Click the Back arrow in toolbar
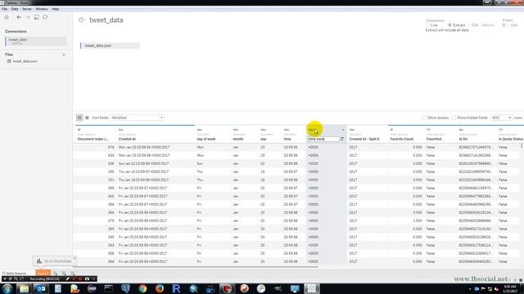The height and width of the screenshot is (294, 524). [x=19, y=17]
